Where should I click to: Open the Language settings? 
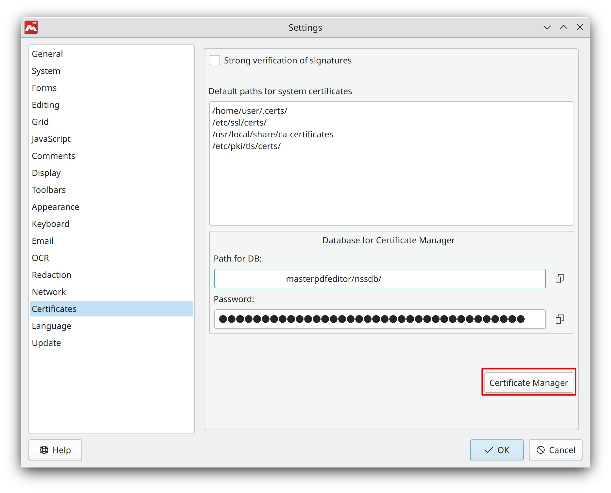(112, 326)
